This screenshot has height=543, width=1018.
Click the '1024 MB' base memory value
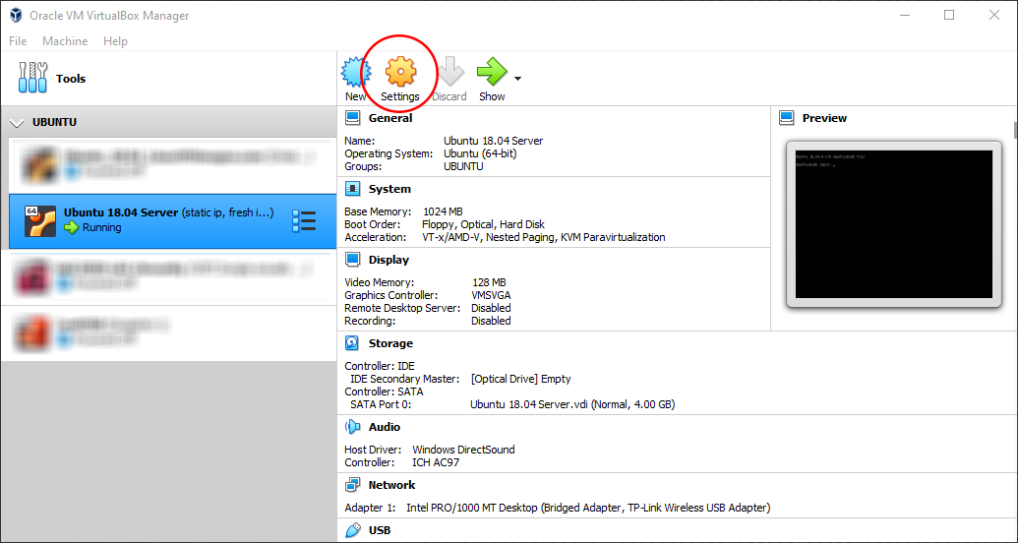click(x=443, y=211)
